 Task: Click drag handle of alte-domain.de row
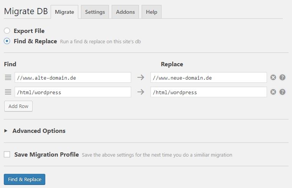tap(8, 77)
